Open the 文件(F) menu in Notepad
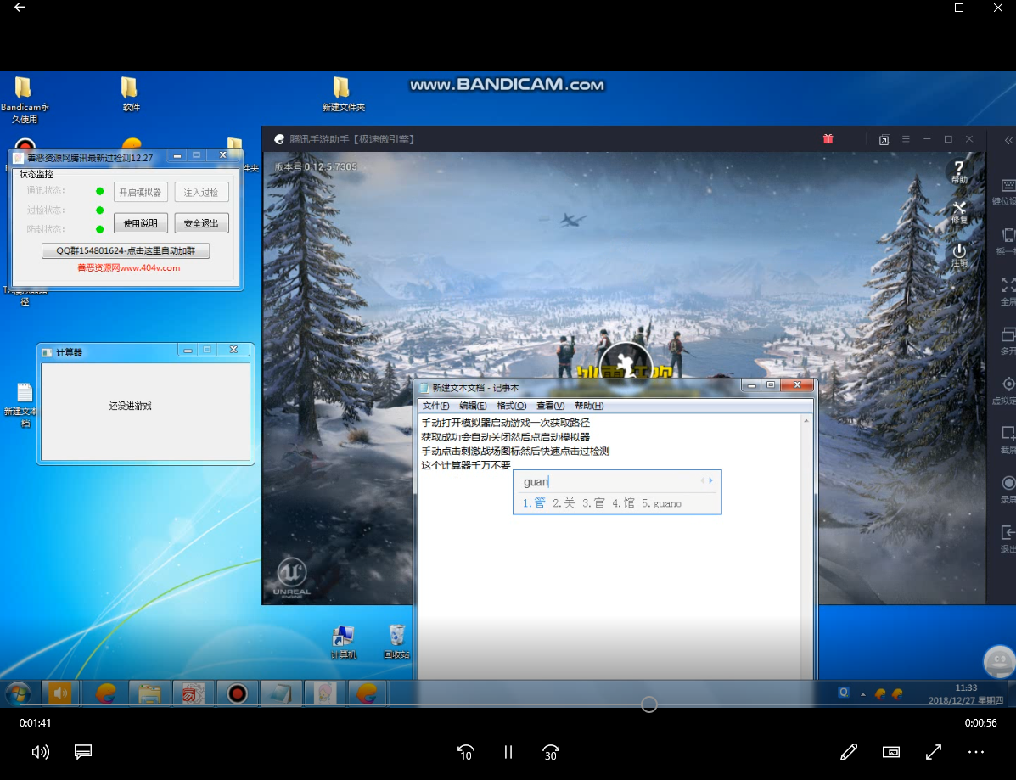 point(436,406)
